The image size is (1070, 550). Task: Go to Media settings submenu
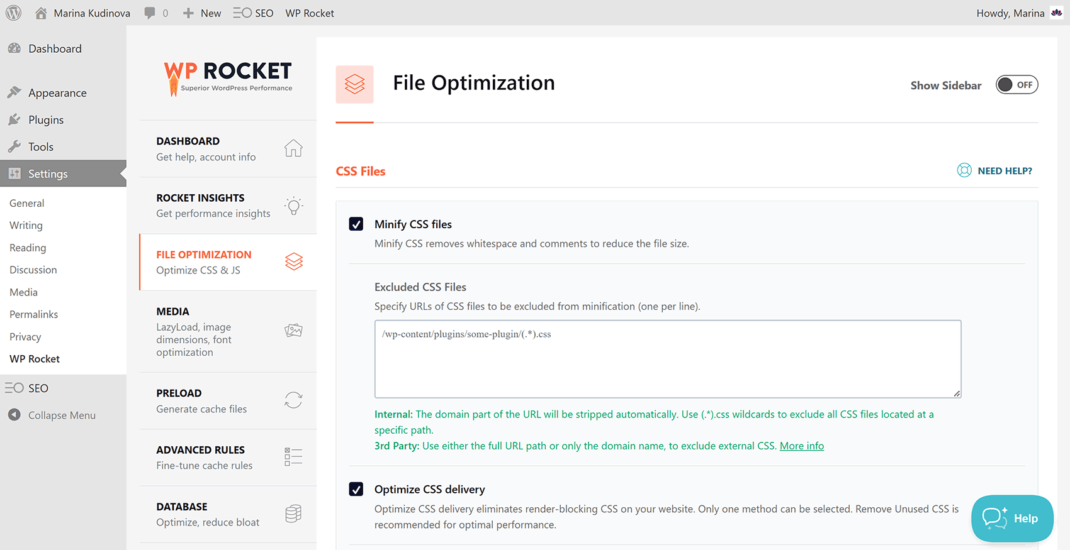point(23,292)
